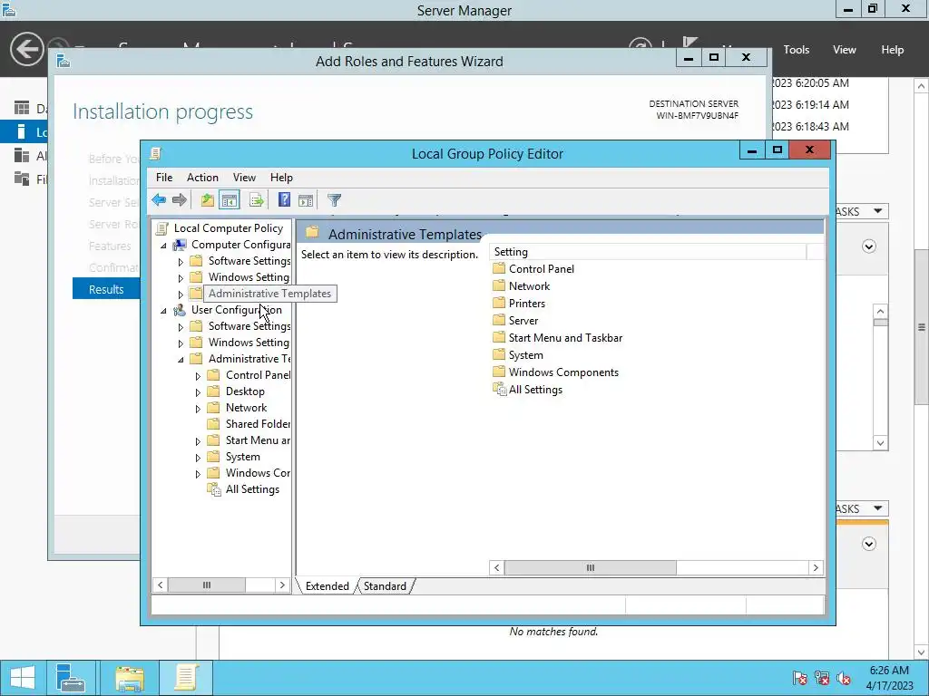
Task: Expand the System node in left tree
Action: 198,458
